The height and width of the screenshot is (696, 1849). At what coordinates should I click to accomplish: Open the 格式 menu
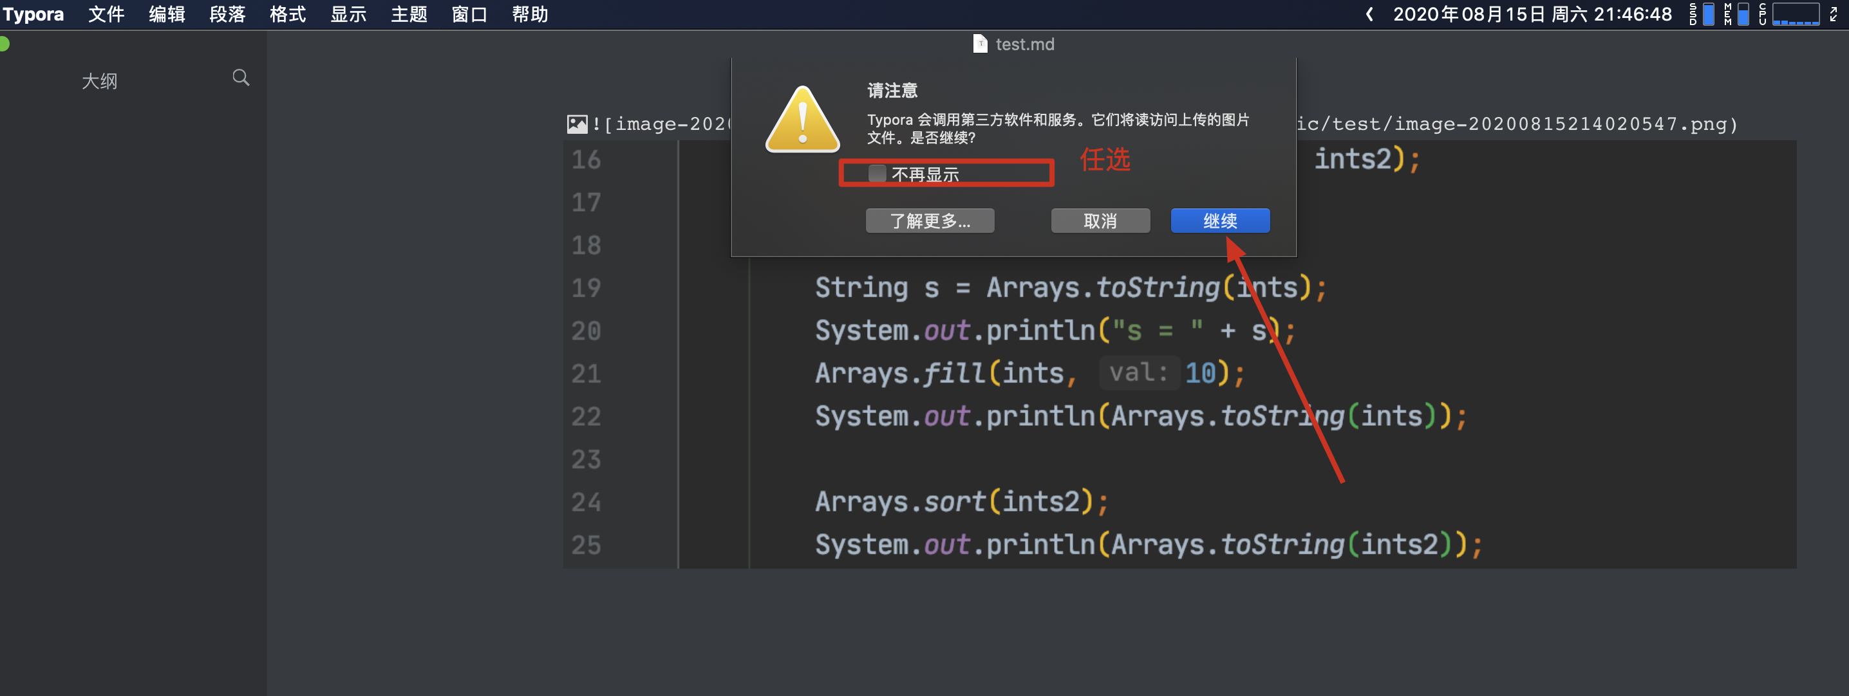[287, 14]
